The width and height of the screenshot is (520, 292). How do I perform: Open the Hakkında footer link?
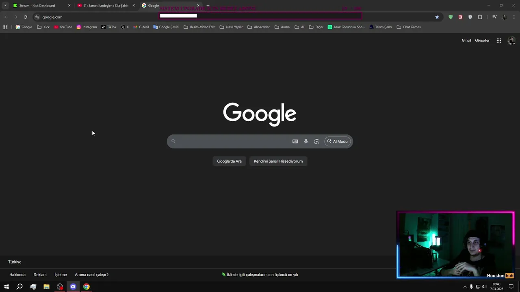[x=17, y=275]
